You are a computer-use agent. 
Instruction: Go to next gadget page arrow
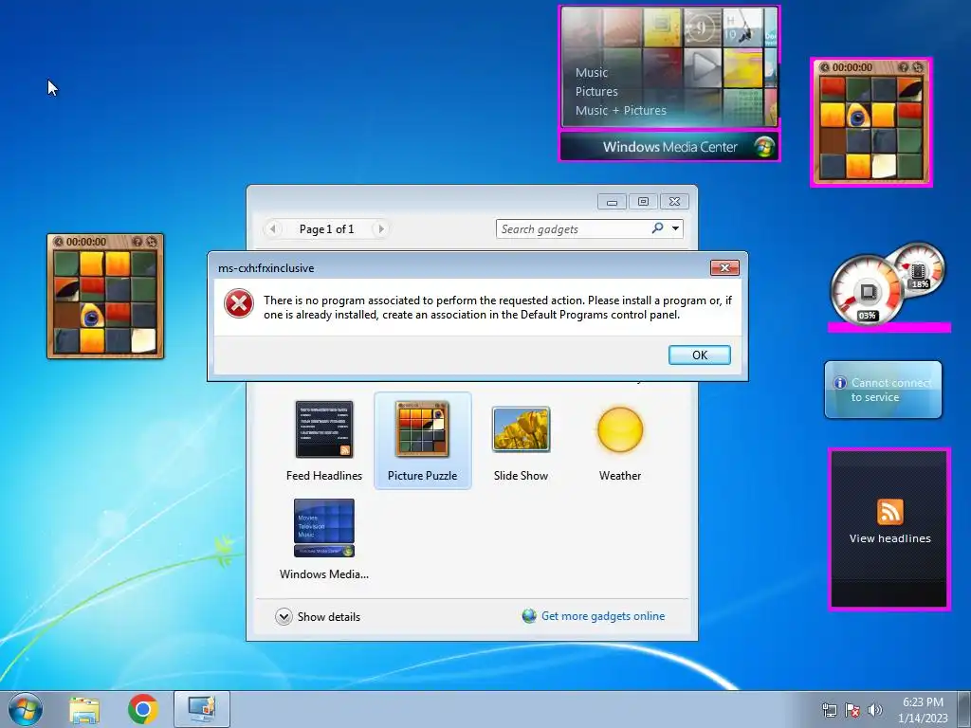[381, 229]
